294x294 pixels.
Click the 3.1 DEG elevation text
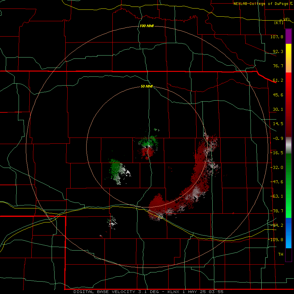[148, 292]
